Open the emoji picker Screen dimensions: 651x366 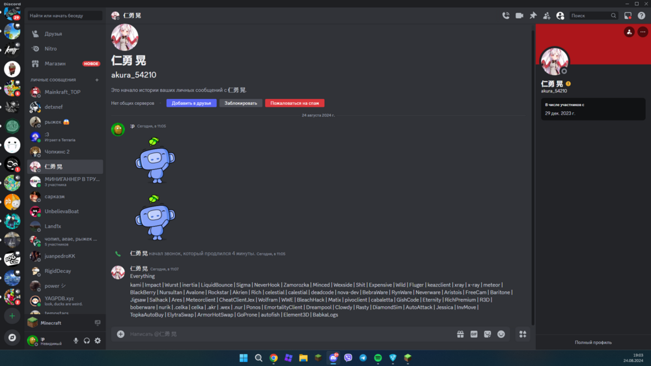click(501, 334)
